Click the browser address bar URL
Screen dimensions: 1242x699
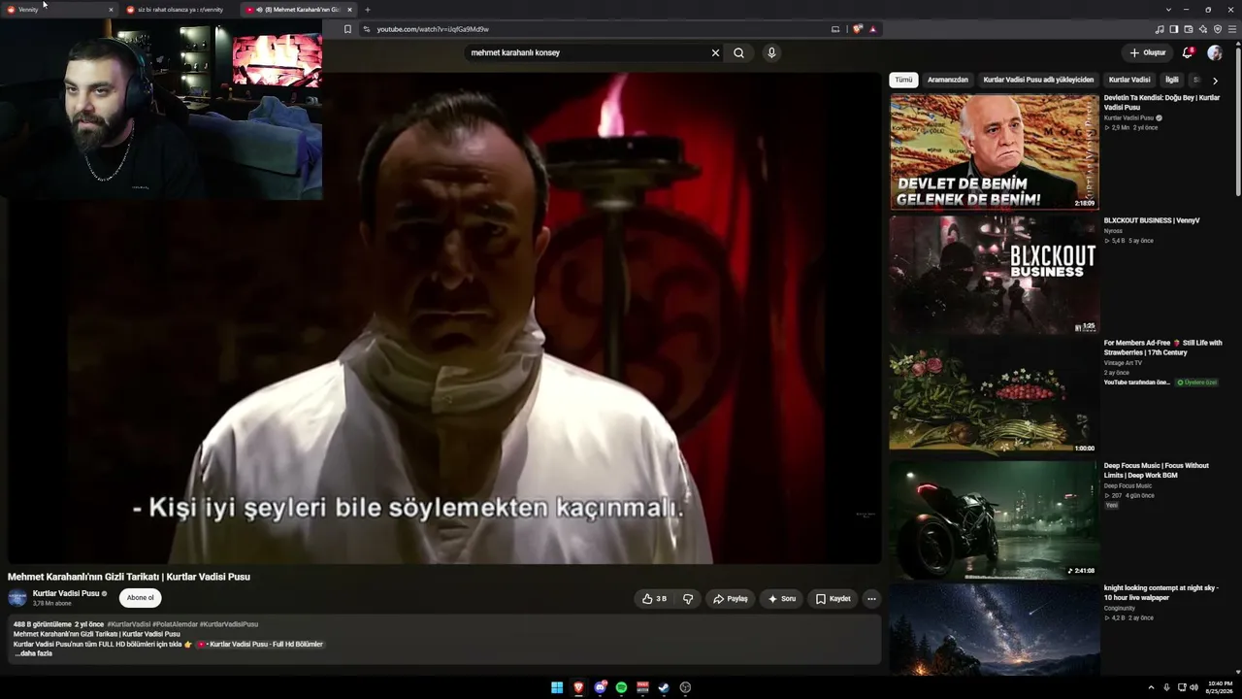433,29
